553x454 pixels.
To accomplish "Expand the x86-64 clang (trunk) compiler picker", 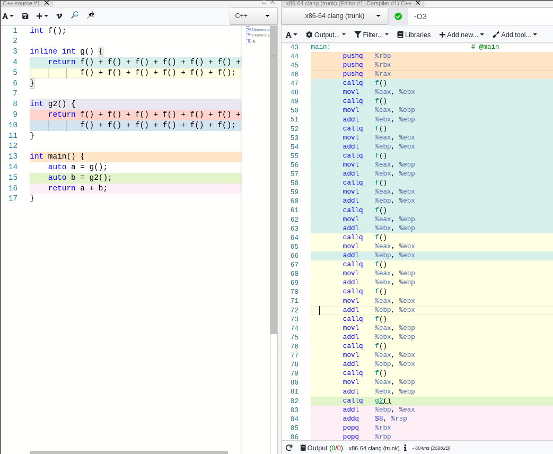I will pyautogui.click(x=335, y=16).
